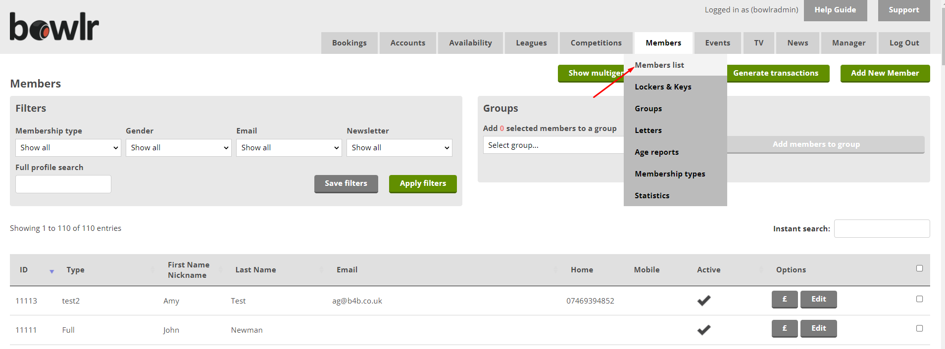
Task: Click active checkmark for member 11113
Action: [703, 301]
